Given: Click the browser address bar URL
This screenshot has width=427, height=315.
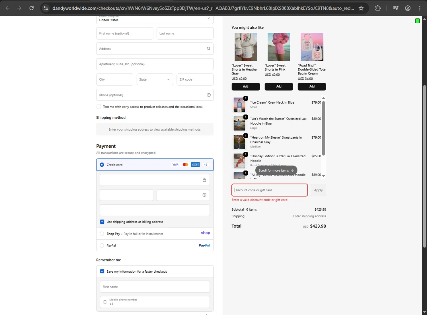Looking at the screenshot, I should click(x=203, y=8).
